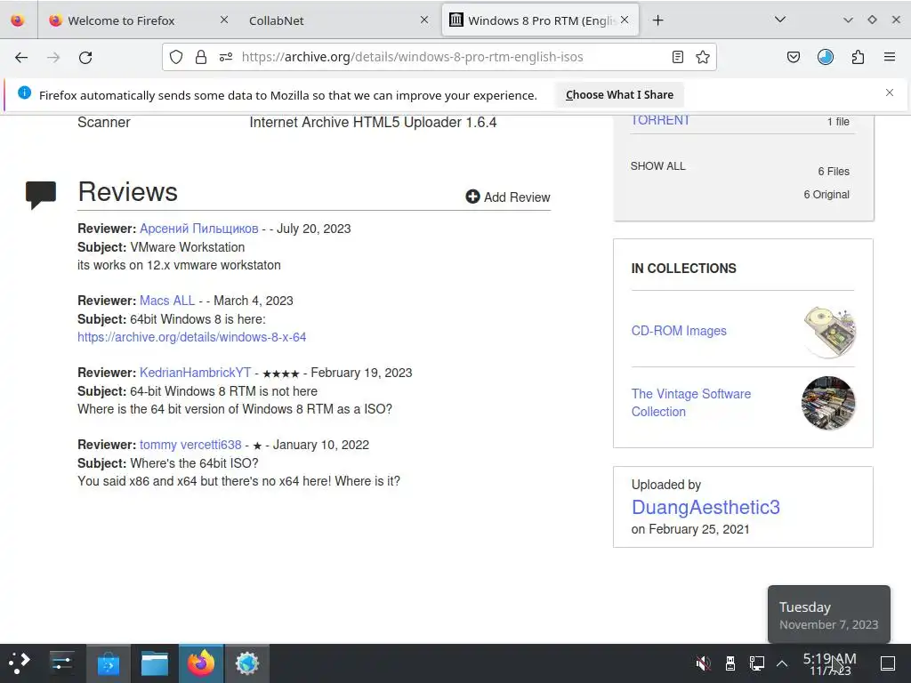Dismiss the Firefox data notification bar

tap(890, 92)
